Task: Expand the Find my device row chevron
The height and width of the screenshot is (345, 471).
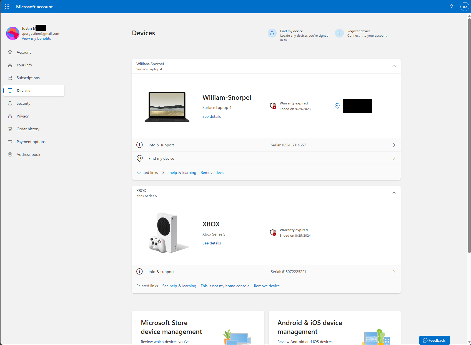Action: 394,158
